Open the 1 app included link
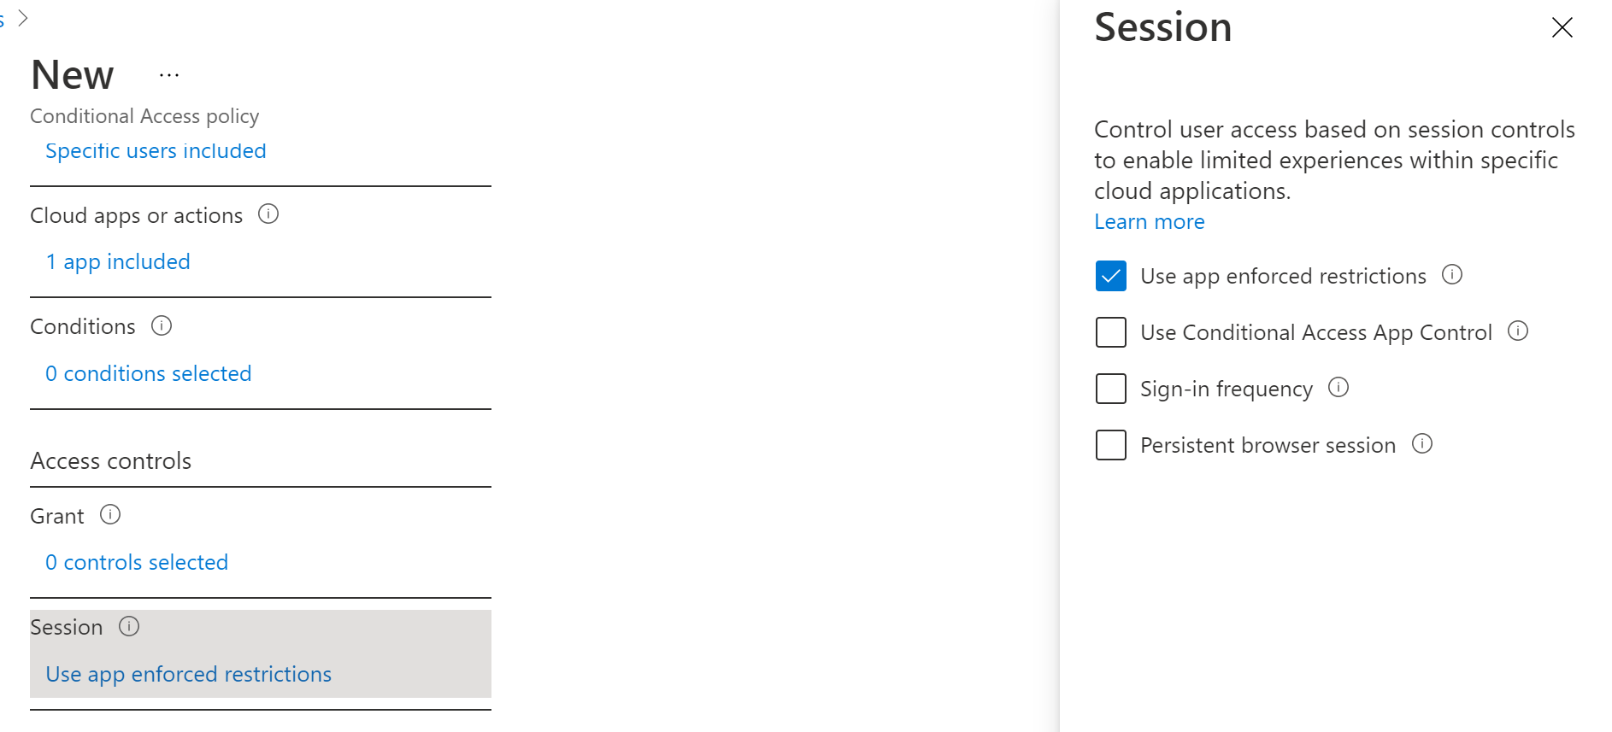This screenshot has width=1612, height=732. click(x=118, y=262)
